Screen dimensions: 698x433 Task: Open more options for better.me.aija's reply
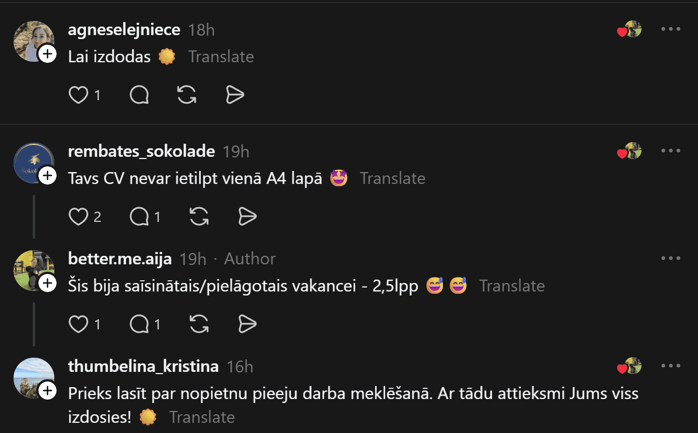[x=670, y=258]
